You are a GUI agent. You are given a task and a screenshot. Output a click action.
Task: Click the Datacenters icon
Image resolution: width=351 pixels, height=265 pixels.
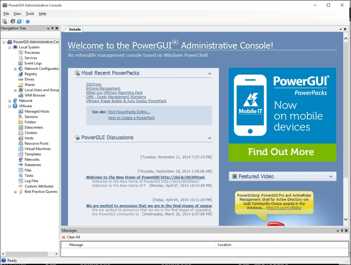pyautogui.click(x=21, y=127)
